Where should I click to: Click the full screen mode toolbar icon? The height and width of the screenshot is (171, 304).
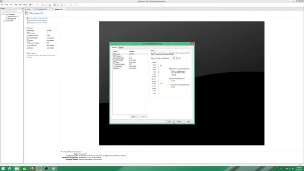(62, 5)
